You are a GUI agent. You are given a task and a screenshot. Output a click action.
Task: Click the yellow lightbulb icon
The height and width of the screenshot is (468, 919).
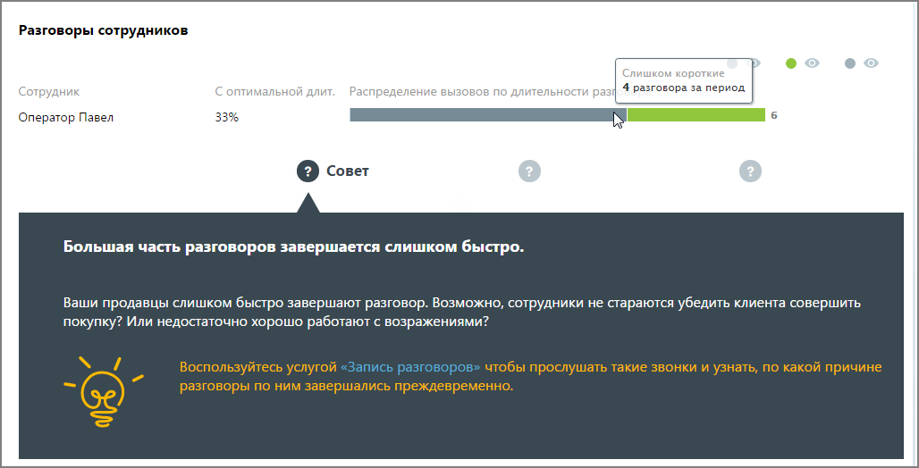(x=104, y=392)
